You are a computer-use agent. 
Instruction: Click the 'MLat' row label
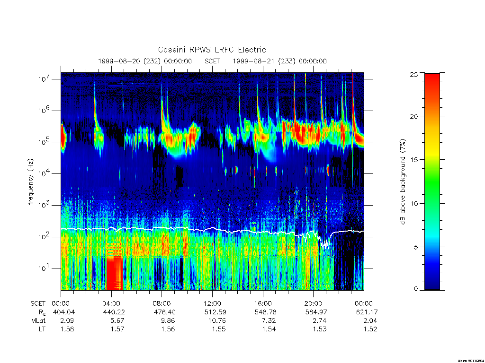pos(38,321)
